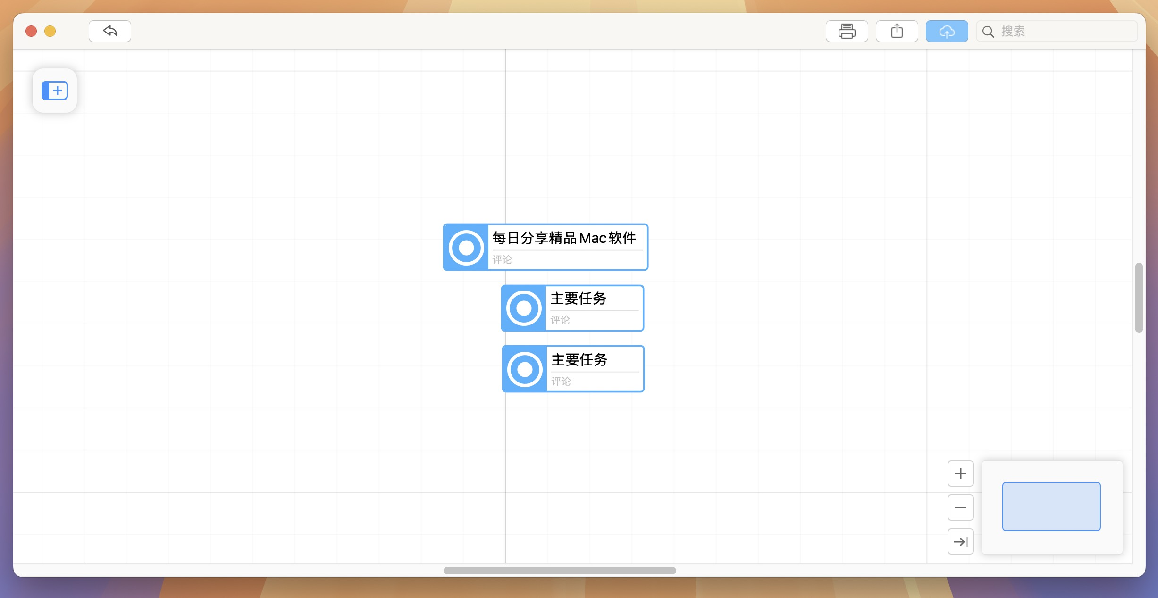Click the printer icon
The image size is (1158, 598).
pos(847,31)
